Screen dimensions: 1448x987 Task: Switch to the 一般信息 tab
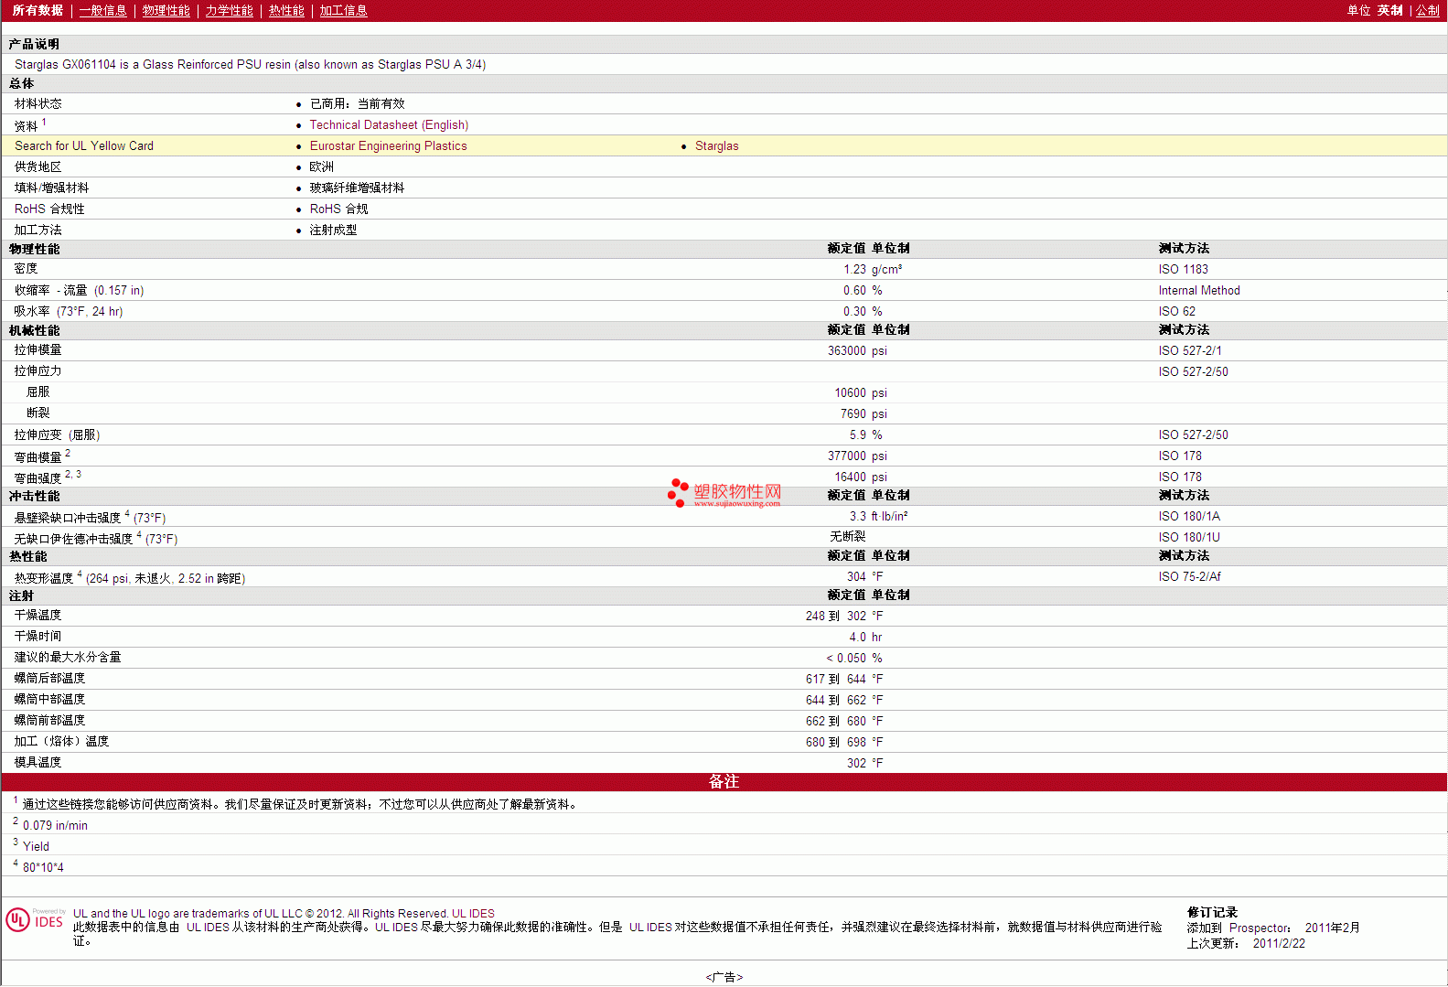pos(102,10)
